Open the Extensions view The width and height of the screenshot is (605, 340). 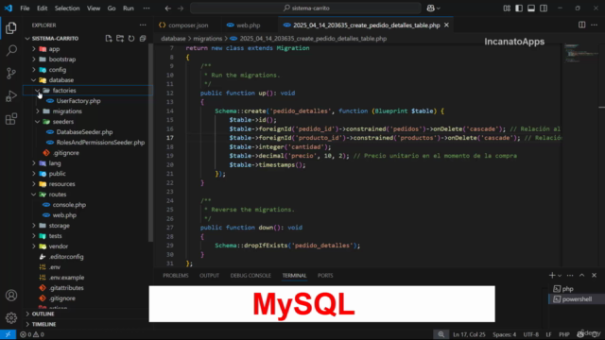pos(11,118)
